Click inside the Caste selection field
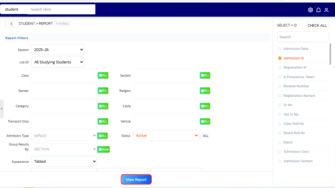Image resolution: width=335 pixels, height=188 pixels. pyautogui.click(x=166, y=106)
